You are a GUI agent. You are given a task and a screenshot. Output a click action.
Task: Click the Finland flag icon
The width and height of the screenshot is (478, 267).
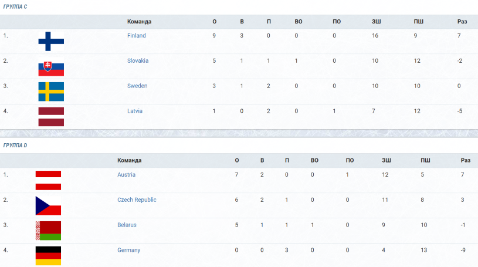pyautogui.click(x=51, y=41)
